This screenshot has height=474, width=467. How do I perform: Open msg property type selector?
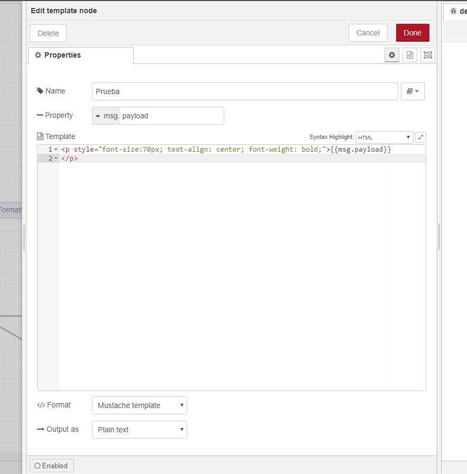tap(106, 116)
